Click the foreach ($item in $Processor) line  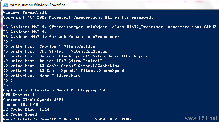(61, 37)
